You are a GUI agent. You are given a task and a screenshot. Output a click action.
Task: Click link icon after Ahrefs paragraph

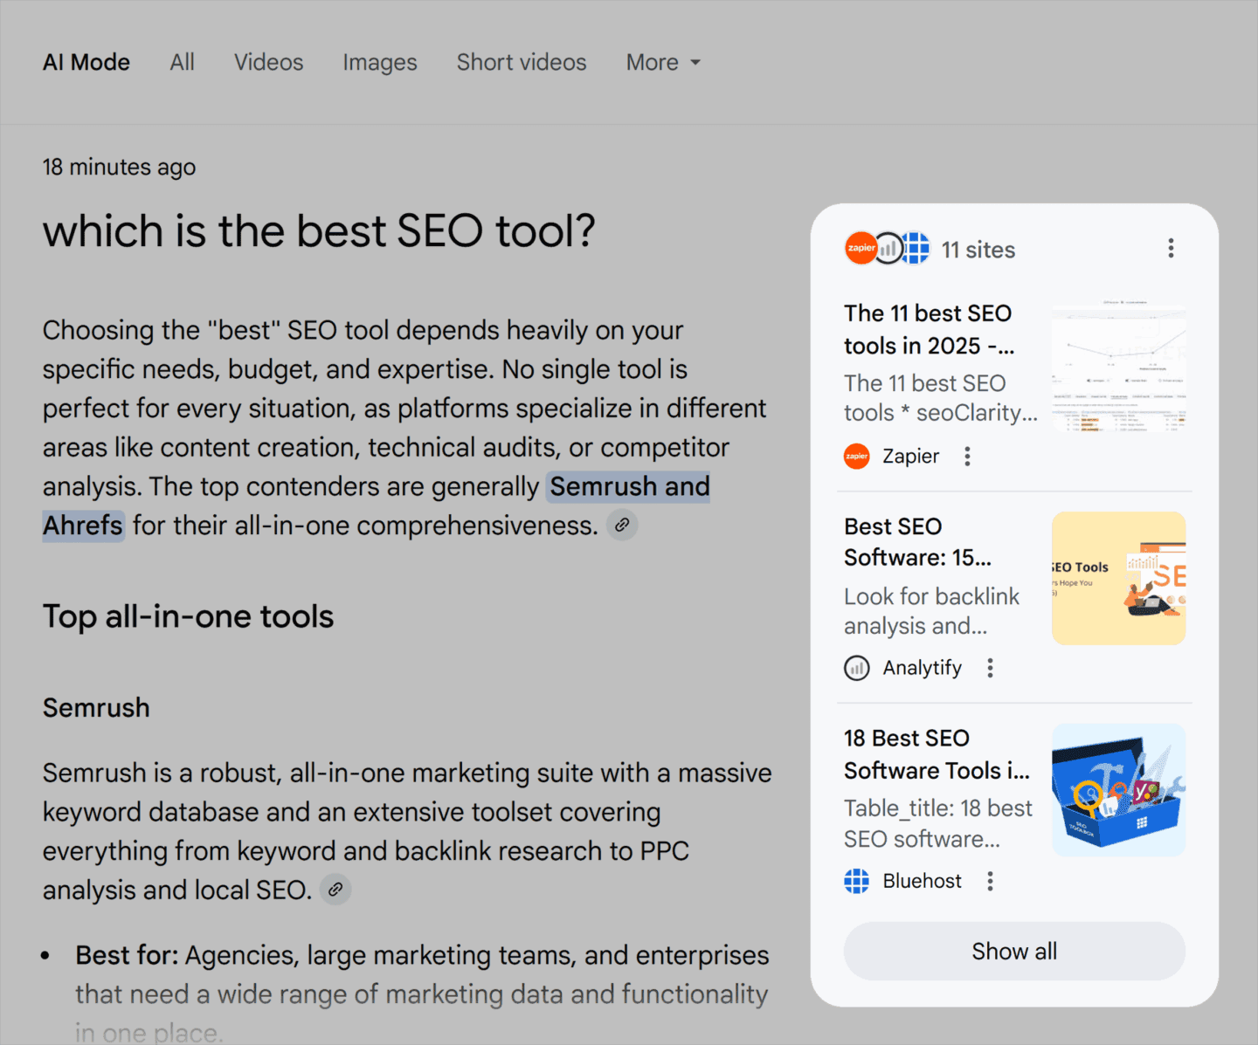(x=622, y=526)
